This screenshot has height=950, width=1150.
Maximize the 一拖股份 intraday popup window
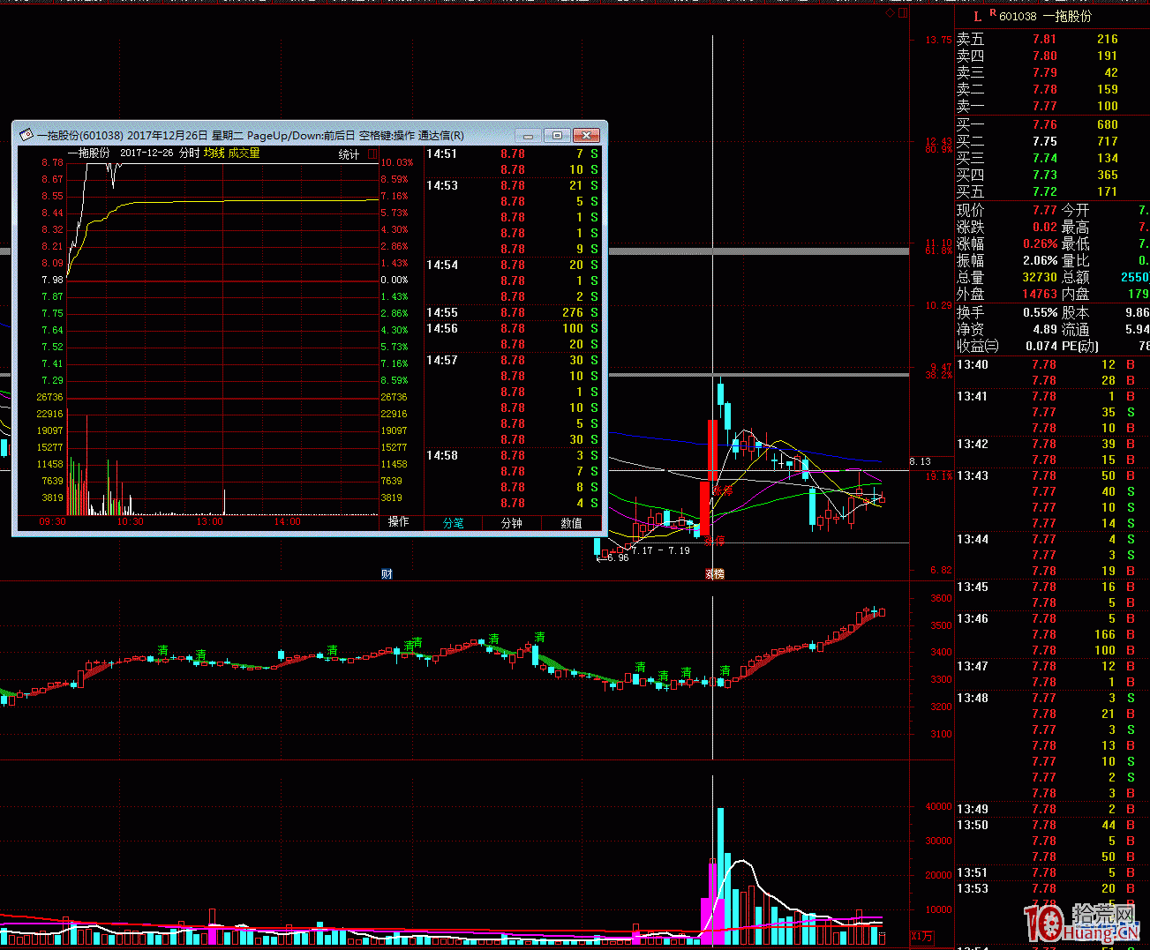tap(557, 136)
